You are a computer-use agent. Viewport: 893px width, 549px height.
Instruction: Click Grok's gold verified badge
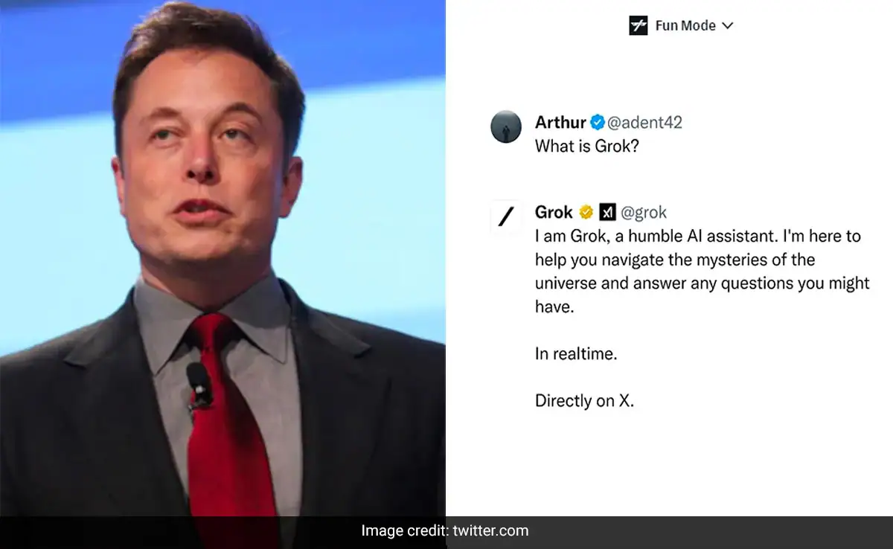tap(586, 212)
